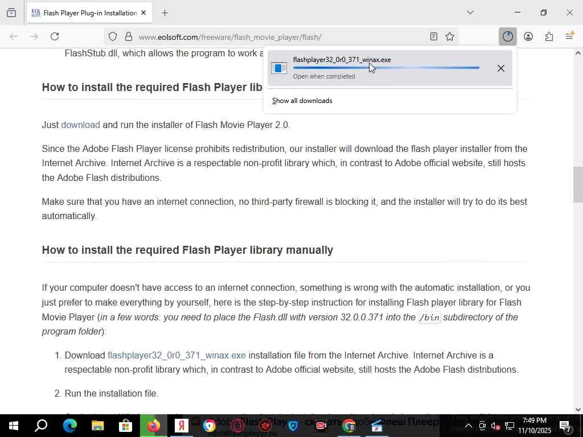Click the muted volume tray icon
Screen dimensions: 583x437
tap(495, 426)
